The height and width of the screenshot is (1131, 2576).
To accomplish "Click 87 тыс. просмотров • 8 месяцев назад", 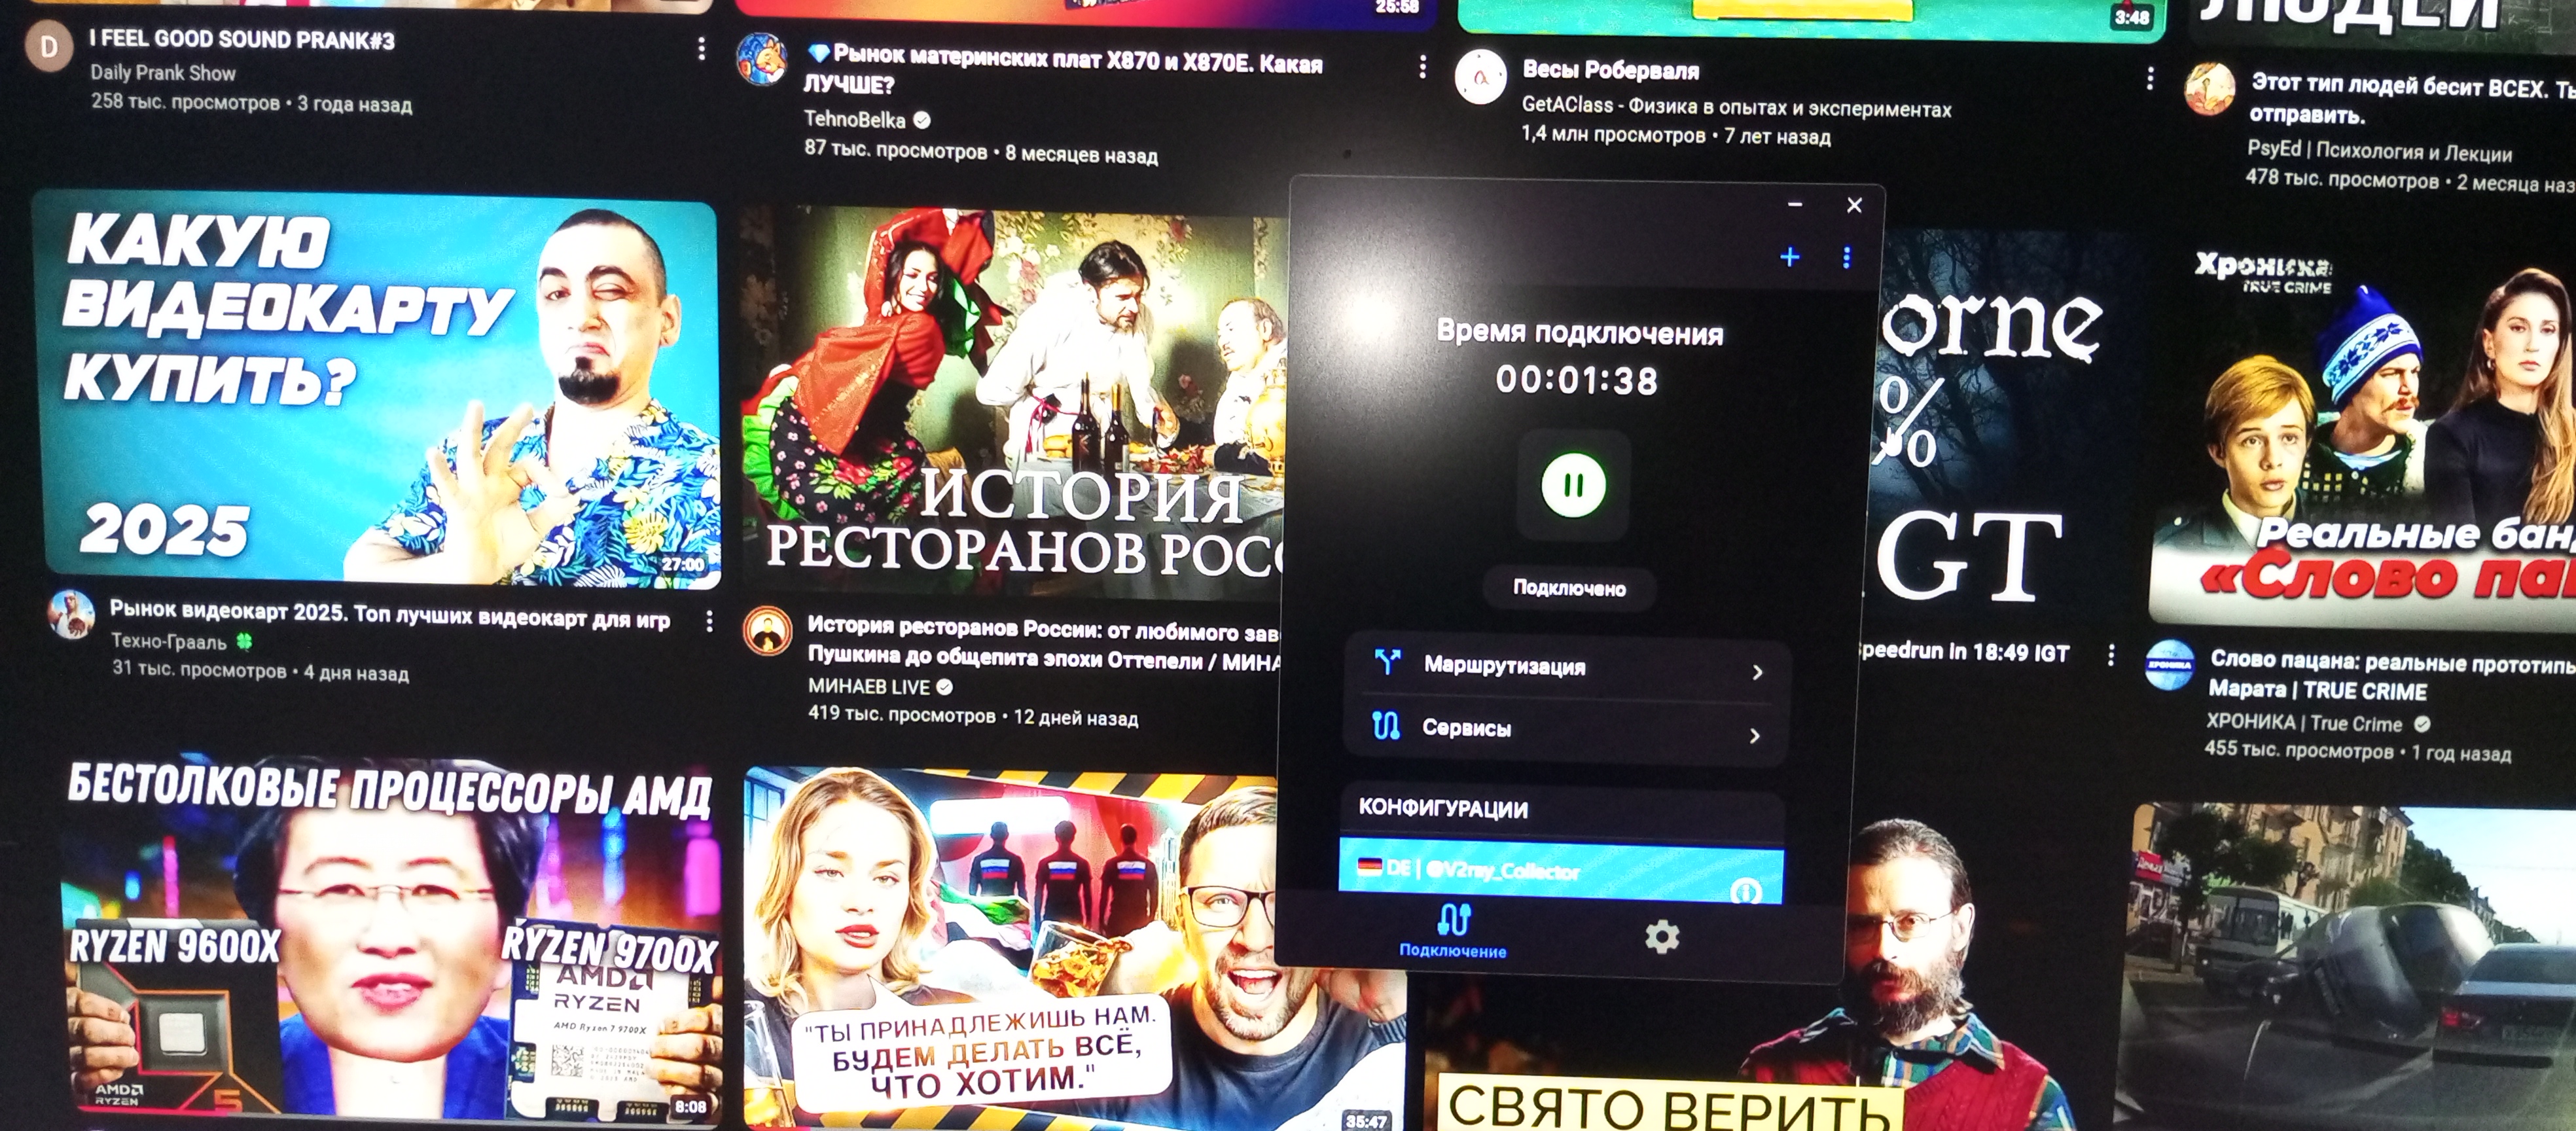I will coord(981,152).
